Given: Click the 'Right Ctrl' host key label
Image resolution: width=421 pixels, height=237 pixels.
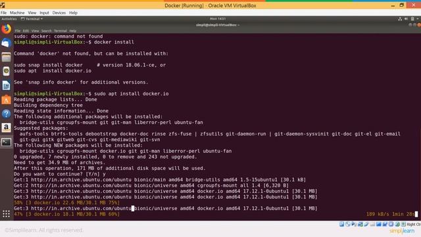Looking at the screenshot, I should point(414,224).
